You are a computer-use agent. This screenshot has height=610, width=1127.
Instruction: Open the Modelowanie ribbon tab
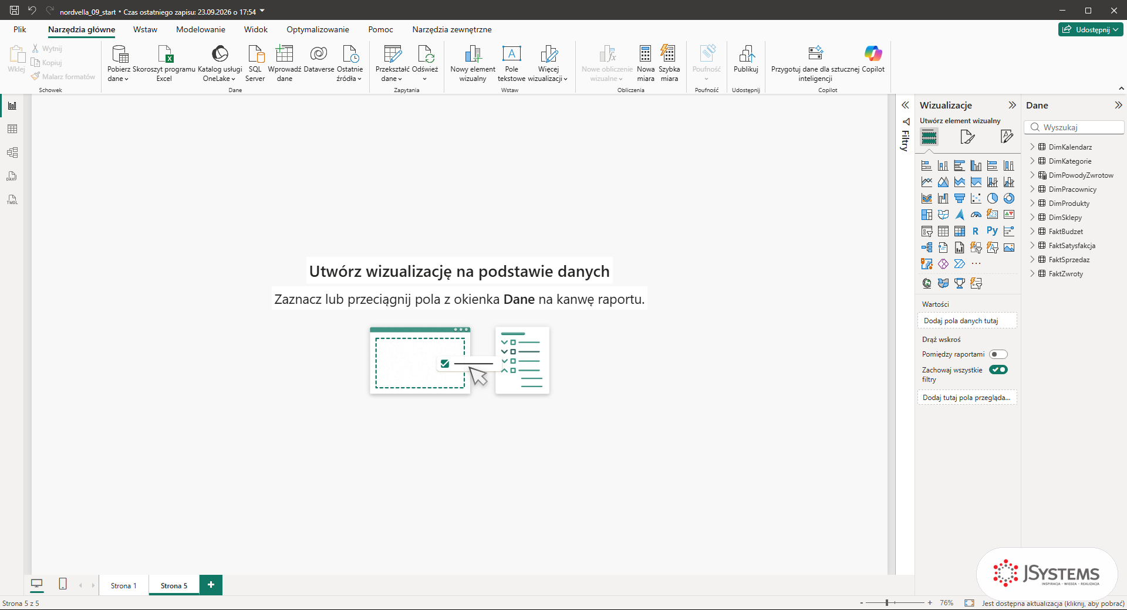(201, 29)
